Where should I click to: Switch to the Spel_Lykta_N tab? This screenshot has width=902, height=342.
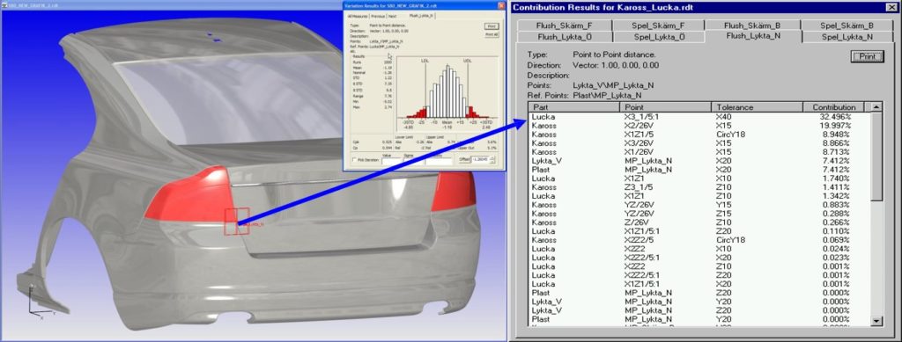[x=847, y=37]
